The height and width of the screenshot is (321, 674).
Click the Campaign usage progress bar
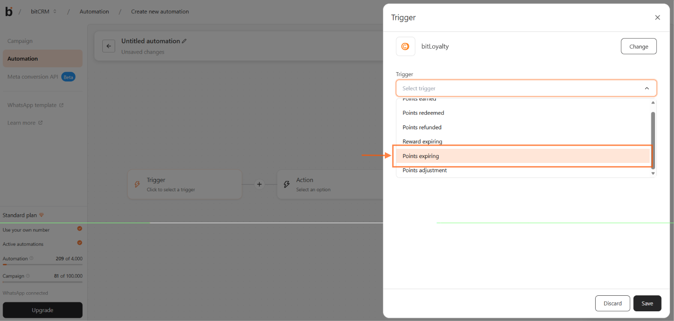tap(43, 282)
